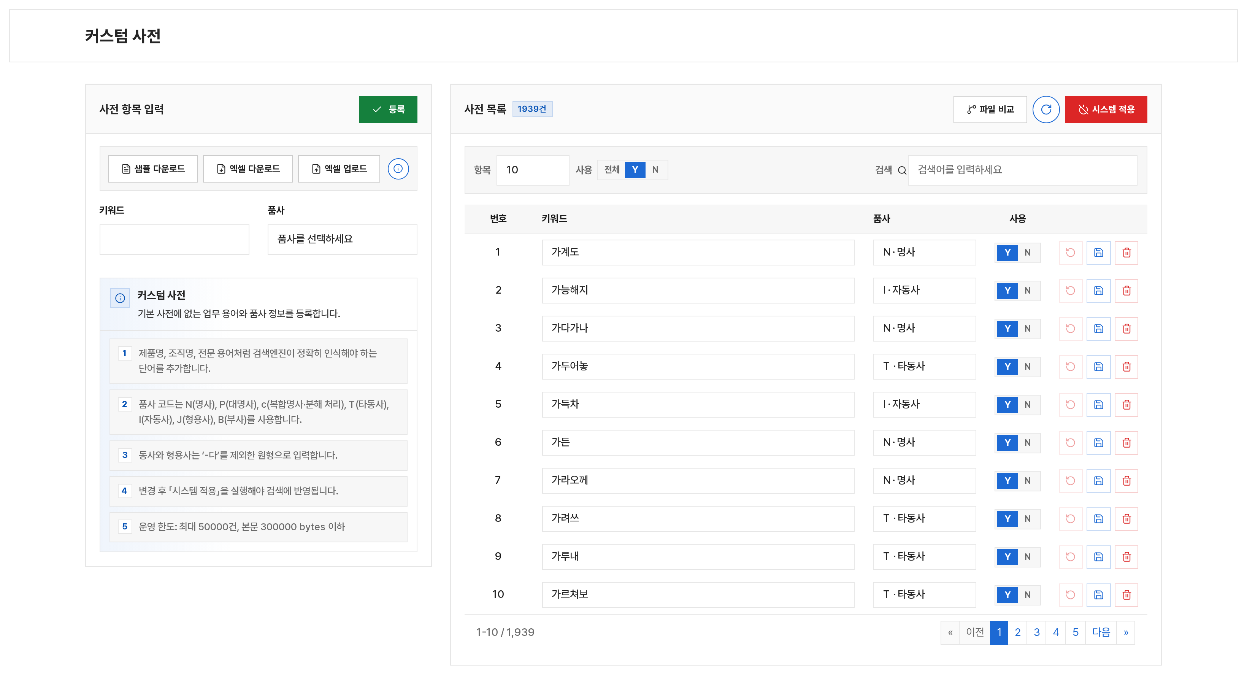Revert changes for row 가다가나

coord(1070,329)
